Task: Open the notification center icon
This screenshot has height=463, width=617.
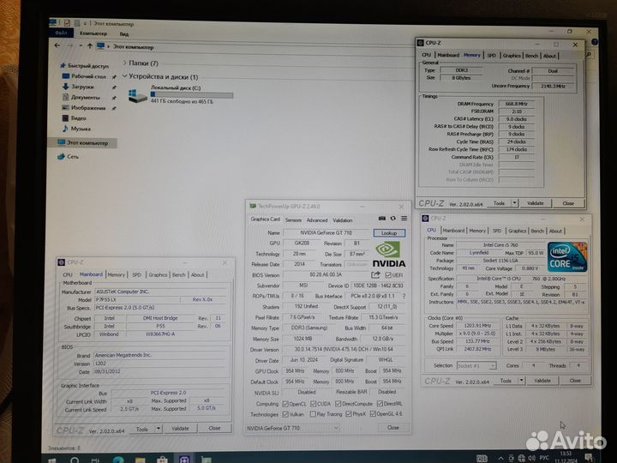Action: [x=589, y=457]
